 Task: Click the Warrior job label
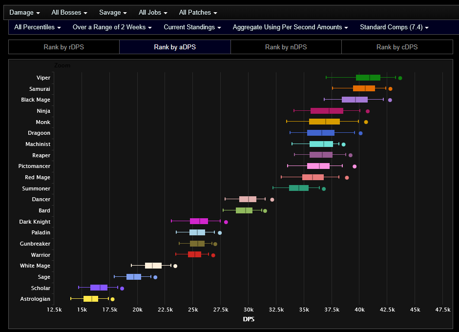click(x=41, y=255)
